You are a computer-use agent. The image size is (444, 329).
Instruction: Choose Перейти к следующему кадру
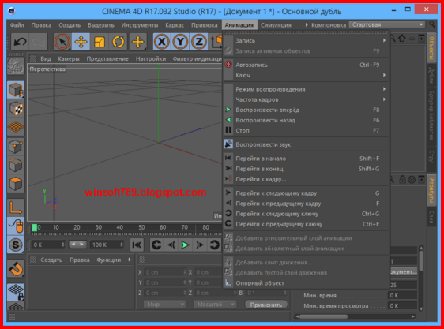pos(307,193)
